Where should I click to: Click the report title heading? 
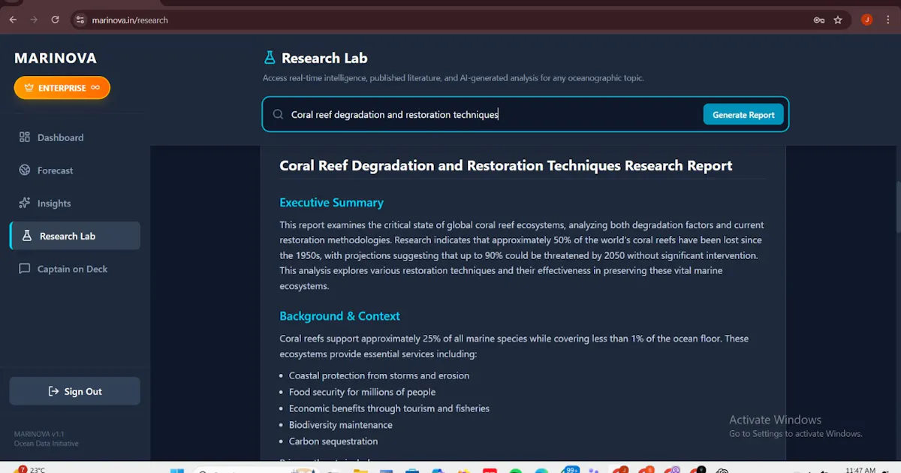[506, 166]
